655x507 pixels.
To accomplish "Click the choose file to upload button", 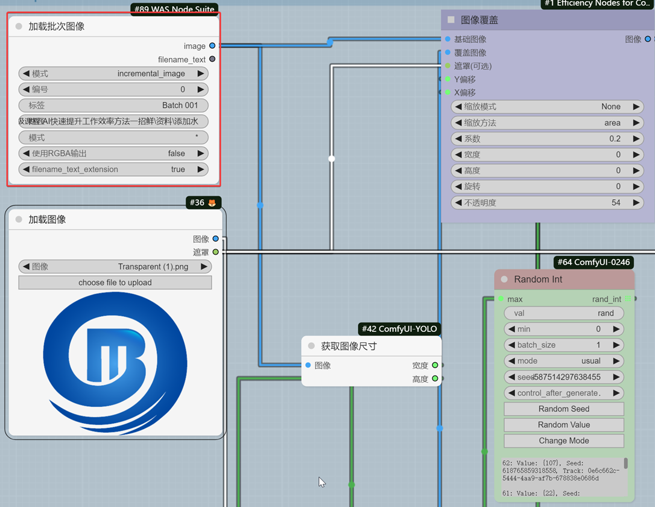I will point(115,282).
